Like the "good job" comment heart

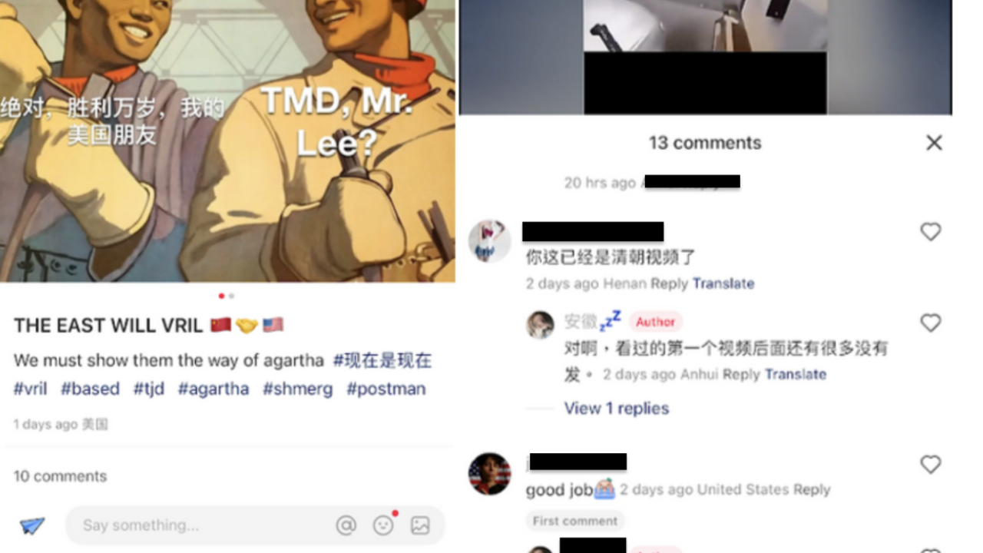click(x=931, y=465)
